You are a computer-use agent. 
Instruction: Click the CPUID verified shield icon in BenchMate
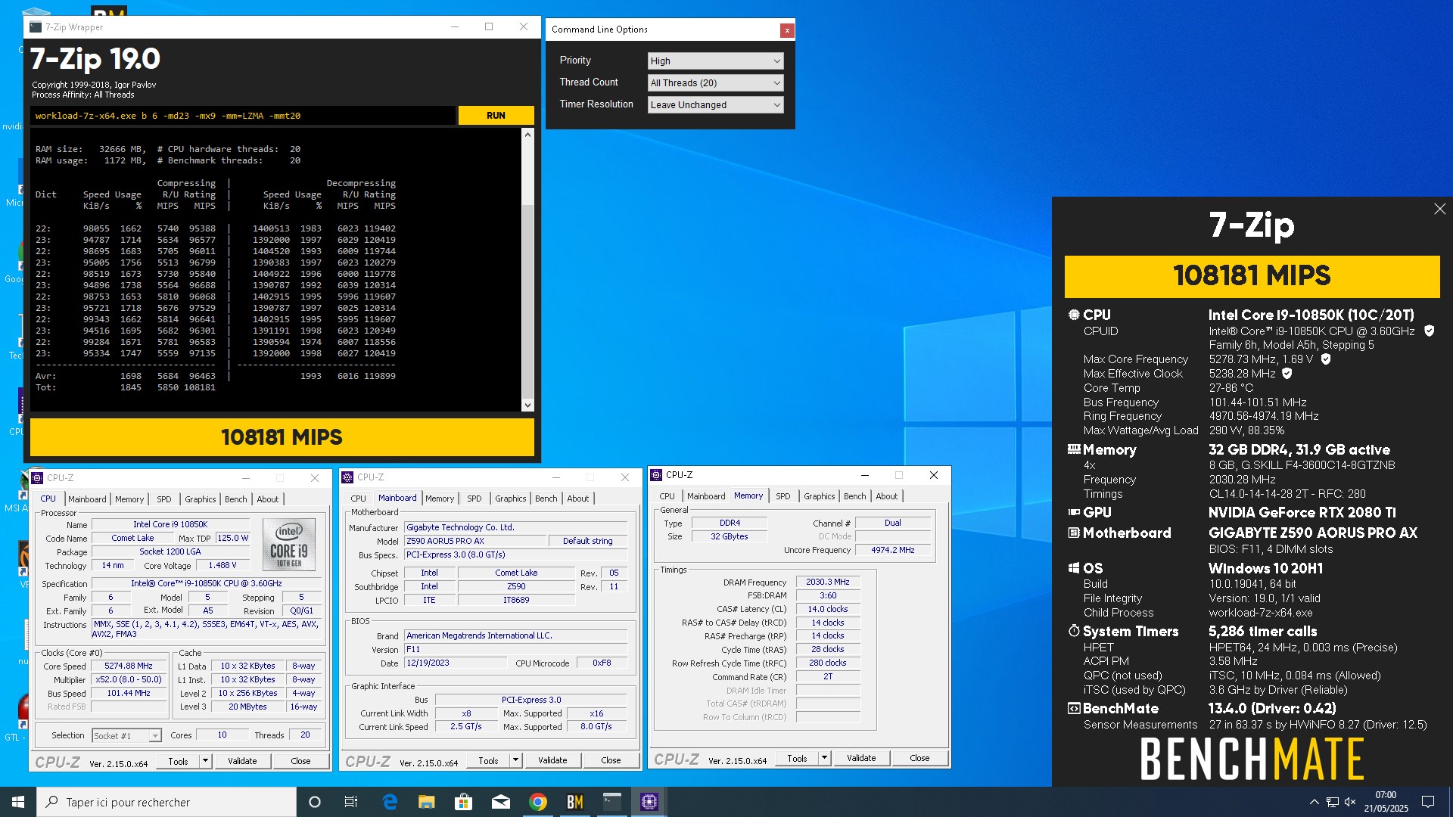[x=1429, y=331]
